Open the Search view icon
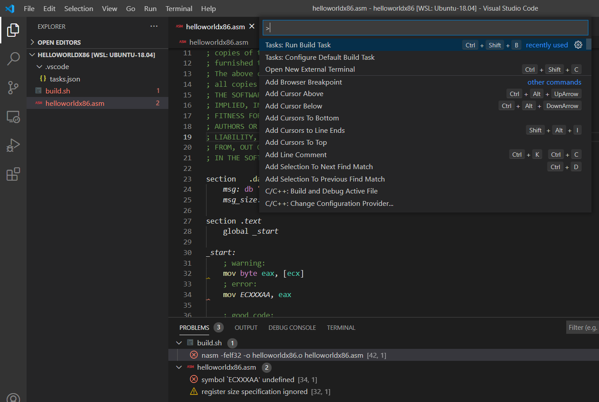Viewport: 599px width, 402px height. tap(13, 58)
